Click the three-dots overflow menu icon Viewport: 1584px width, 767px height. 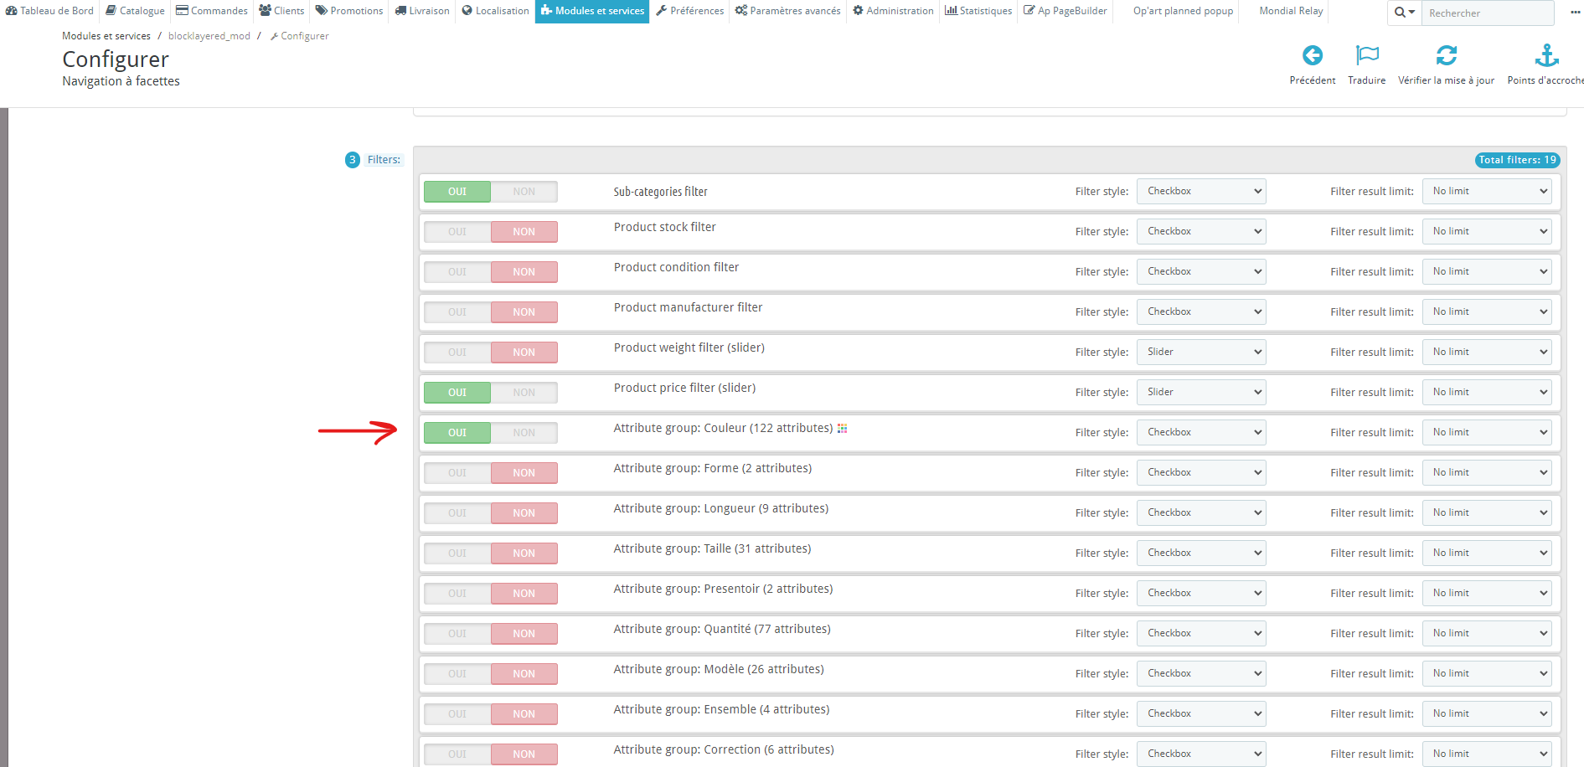click(1575, 13)
